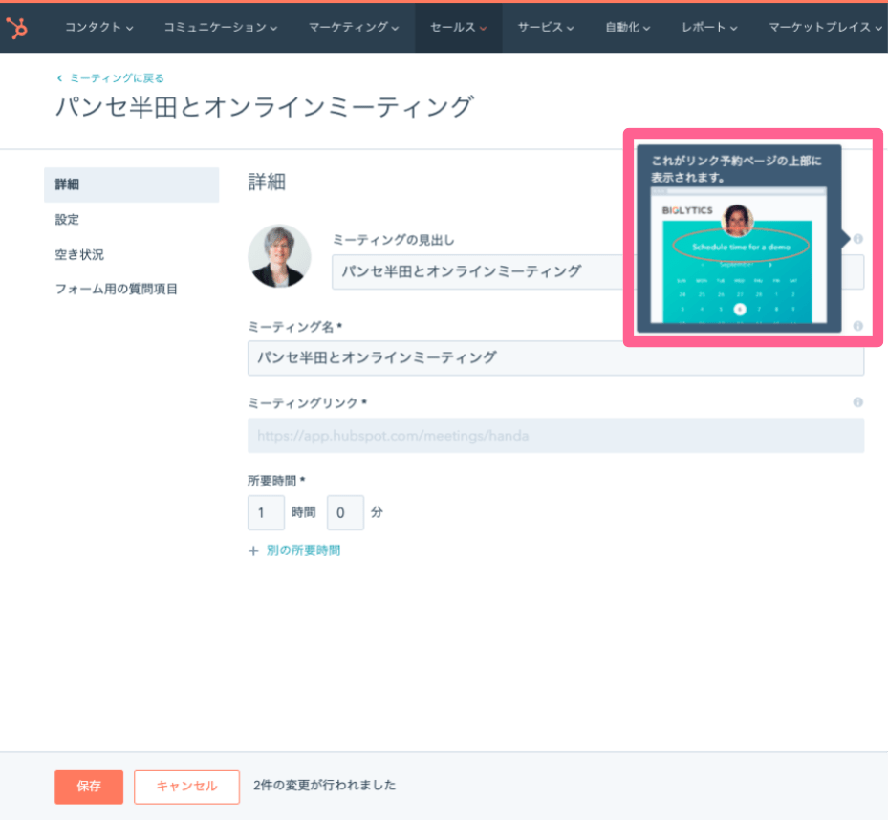Image resolution: width=888 pixels, height=820 pixels.
Task: Click the plus icon for 別の所要時間
Action: (x=253, y=551)
